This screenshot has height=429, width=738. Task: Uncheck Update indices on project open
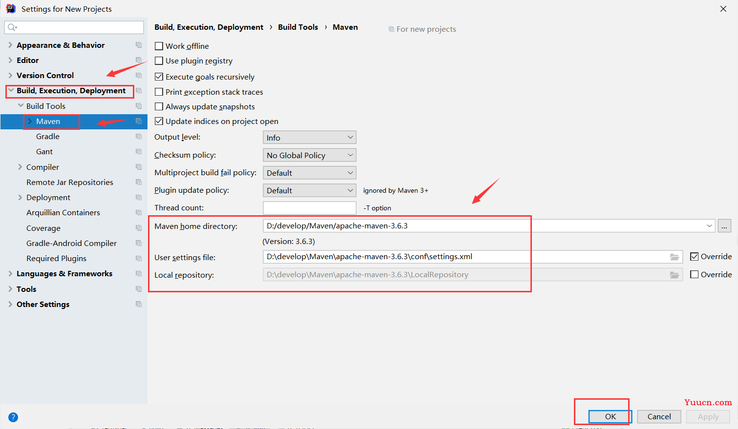coord(159,121)
